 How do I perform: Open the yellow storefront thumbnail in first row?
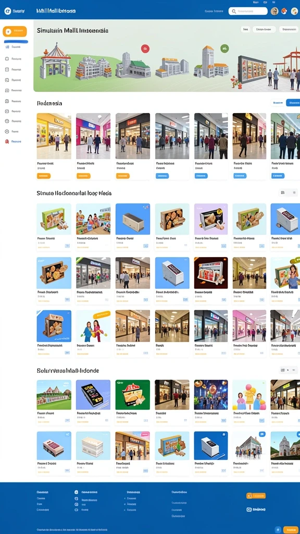(54, 136)
